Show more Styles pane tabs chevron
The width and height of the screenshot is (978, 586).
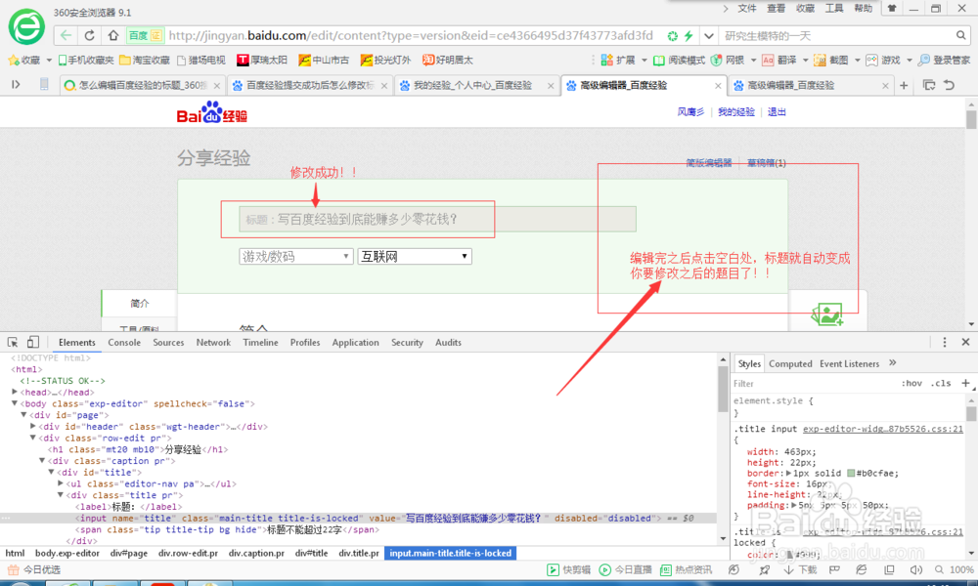coord(893,363)
